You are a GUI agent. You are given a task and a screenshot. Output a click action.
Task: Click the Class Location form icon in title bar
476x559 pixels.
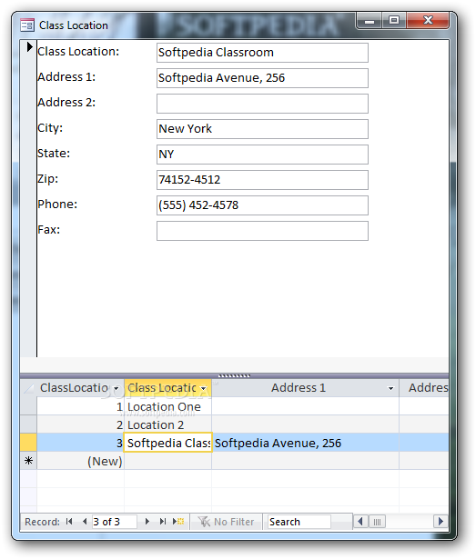click(x=27, y=25)
